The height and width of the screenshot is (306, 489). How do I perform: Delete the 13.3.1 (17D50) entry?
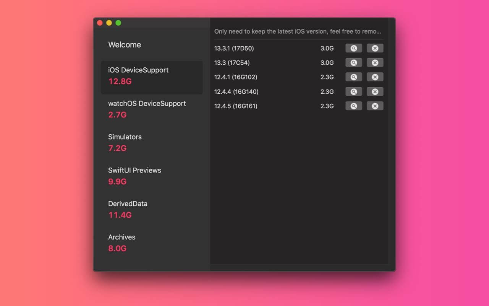click(x=375, y=48)
